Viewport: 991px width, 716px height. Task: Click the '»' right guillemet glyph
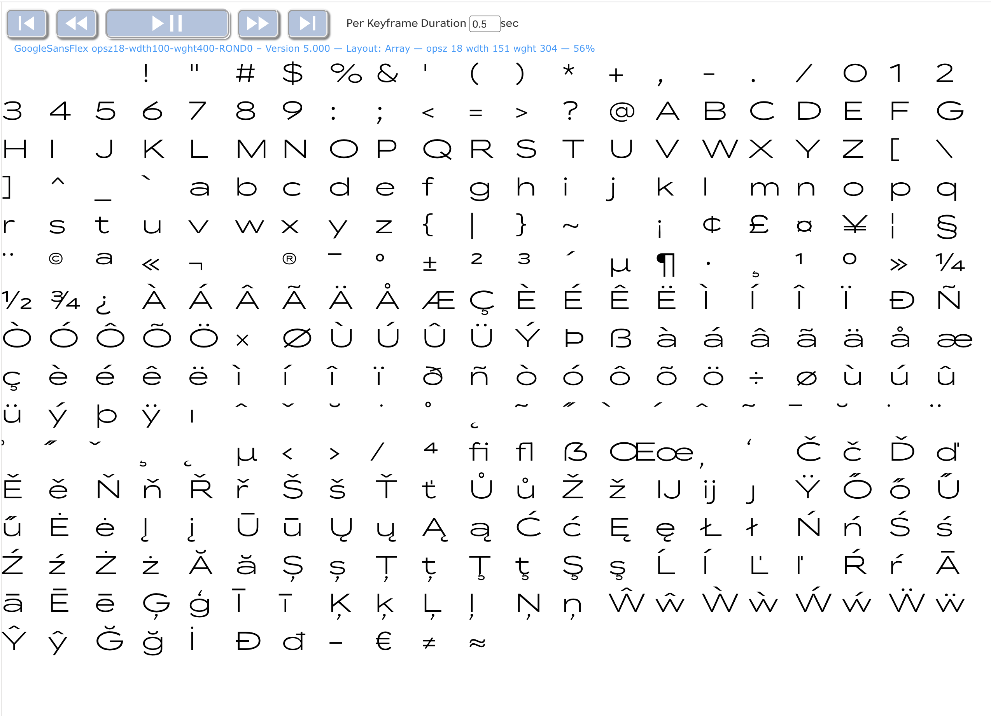pos(899,265)
